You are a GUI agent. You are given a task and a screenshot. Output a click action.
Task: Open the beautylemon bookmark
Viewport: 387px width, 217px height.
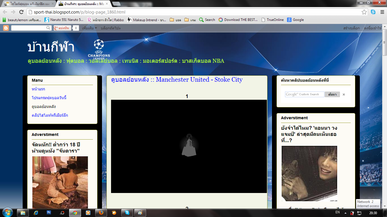click(x=22, y=20)
